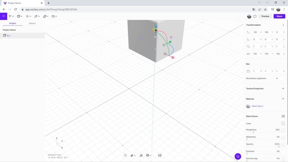Click the Opacity slider handle
The image size is (288, 162).
click(279, 147)
